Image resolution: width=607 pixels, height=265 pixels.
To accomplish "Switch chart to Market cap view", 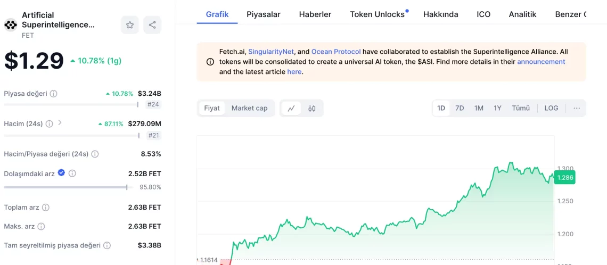I will coord(249,108).
